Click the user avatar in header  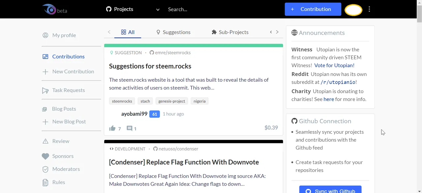pyautogui.click(x=353, y=10)
